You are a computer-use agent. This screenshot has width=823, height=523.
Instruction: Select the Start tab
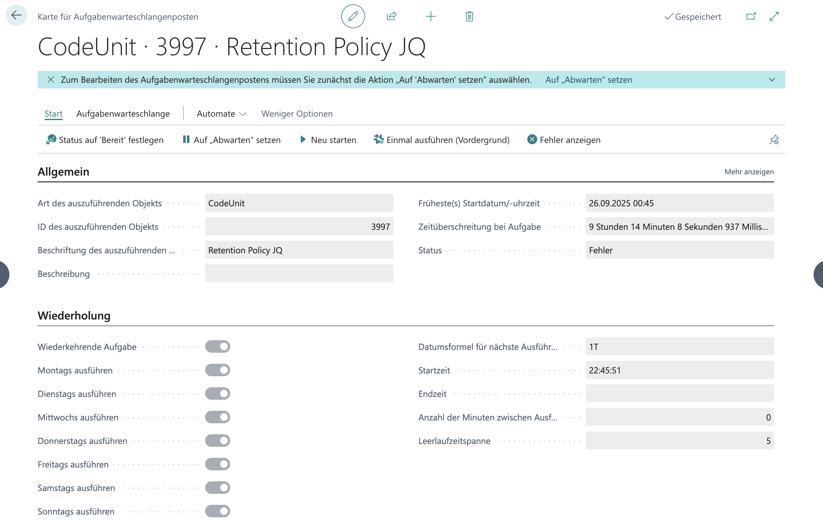(x=53, y=114)
